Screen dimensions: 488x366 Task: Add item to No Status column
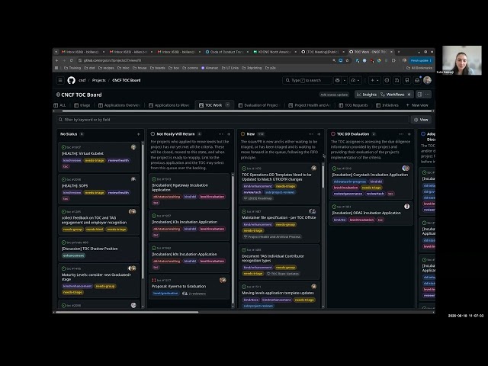click(x=139, y=134)
